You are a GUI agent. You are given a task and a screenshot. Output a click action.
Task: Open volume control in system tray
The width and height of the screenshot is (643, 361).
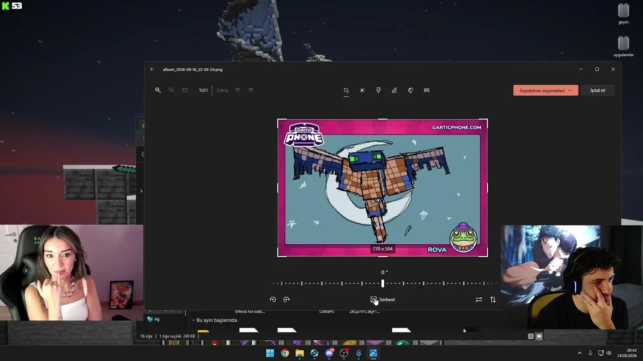click(x=609, y=353)
